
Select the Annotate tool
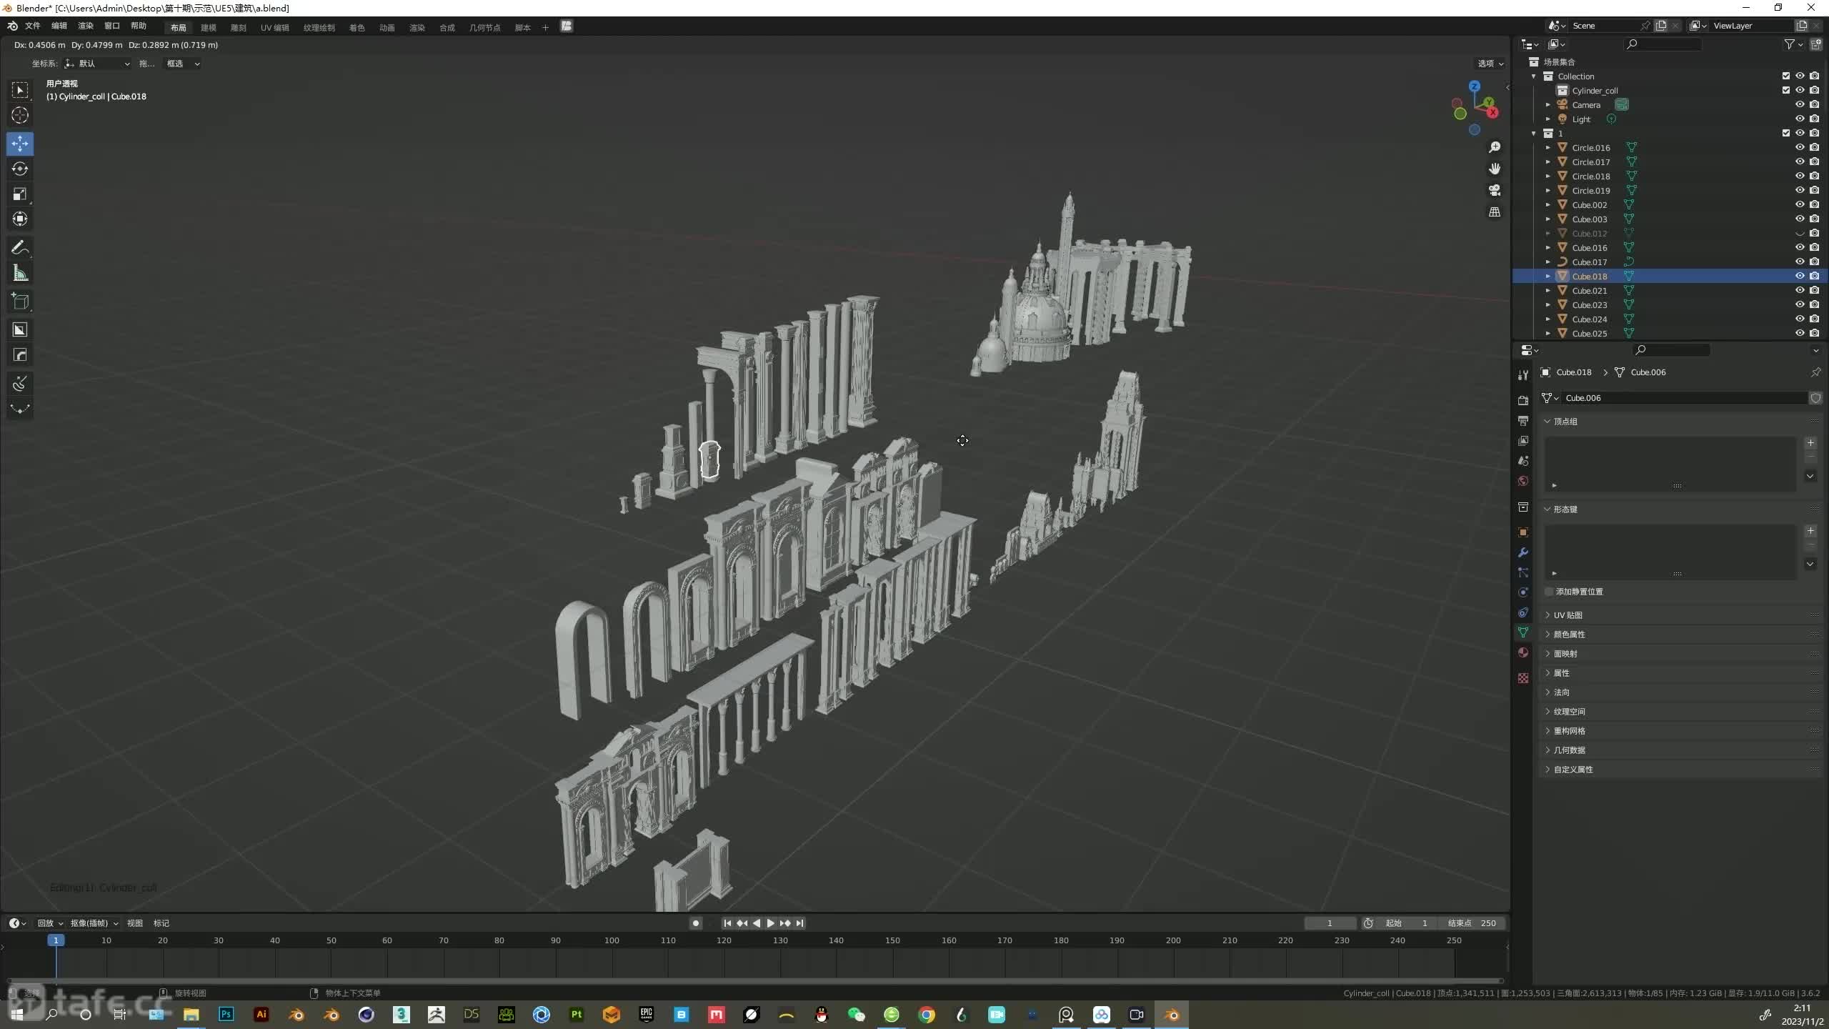(20, 247)
